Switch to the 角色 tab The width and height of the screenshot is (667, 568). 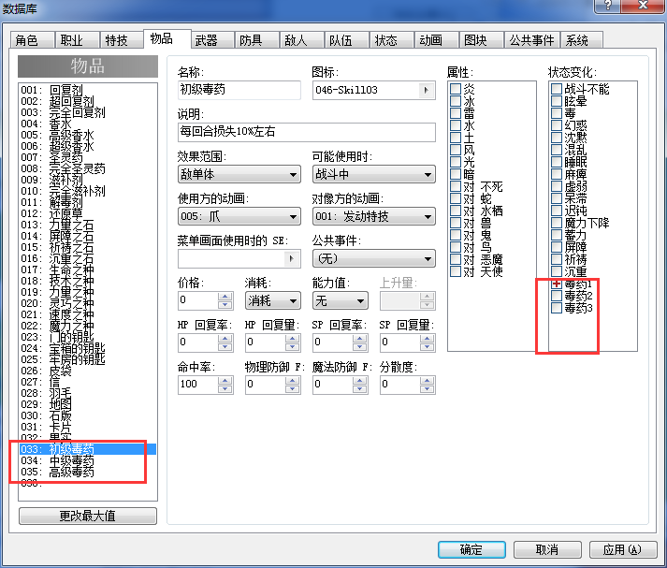point(32,40)
